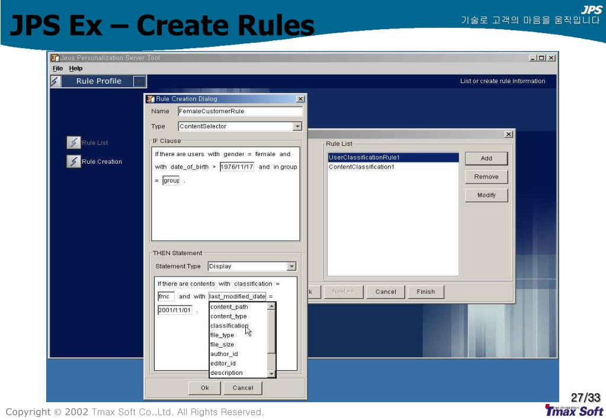This screenshot has width=606, height=420.
Task: Select content_path from the dropdown list
Action: [238, 307]
